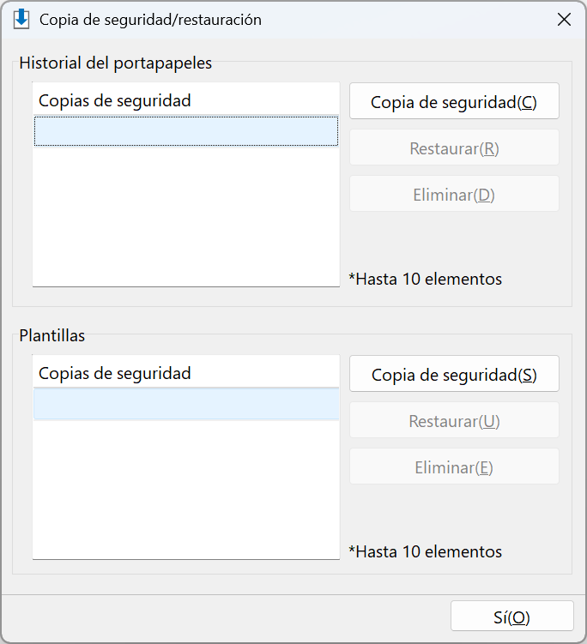The image size is (587, 644).
Task: Click the Hasta 10 elementos note under Plantillas
Action: [426, 551]
